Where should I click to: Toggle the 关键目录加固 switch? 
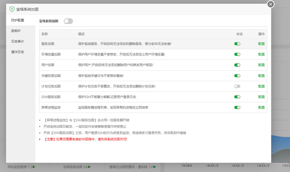[237, 76]
